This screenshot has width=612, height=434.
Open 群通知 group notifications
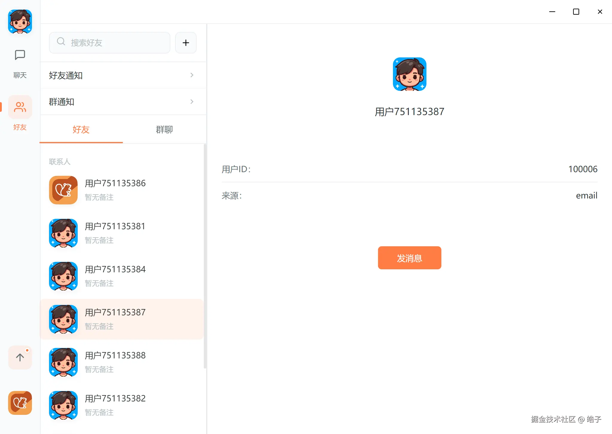click(123, 102)
